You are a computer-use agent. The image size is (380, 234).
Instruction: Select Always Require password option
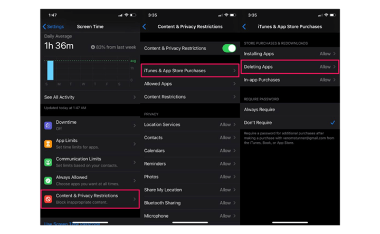tap(290, 110)
